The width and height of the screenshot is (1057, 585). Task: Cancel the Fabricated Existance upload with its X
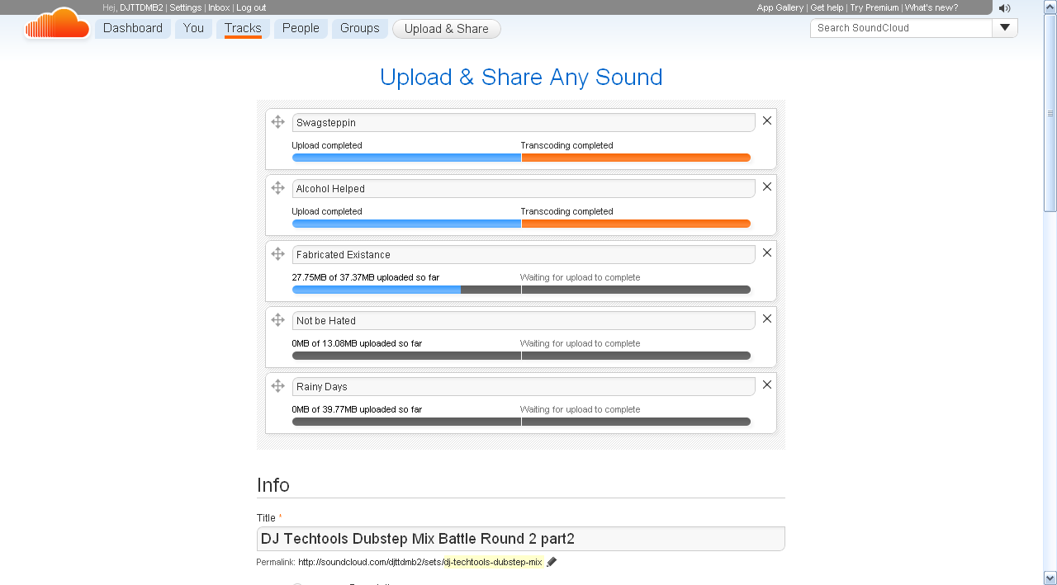767,252
